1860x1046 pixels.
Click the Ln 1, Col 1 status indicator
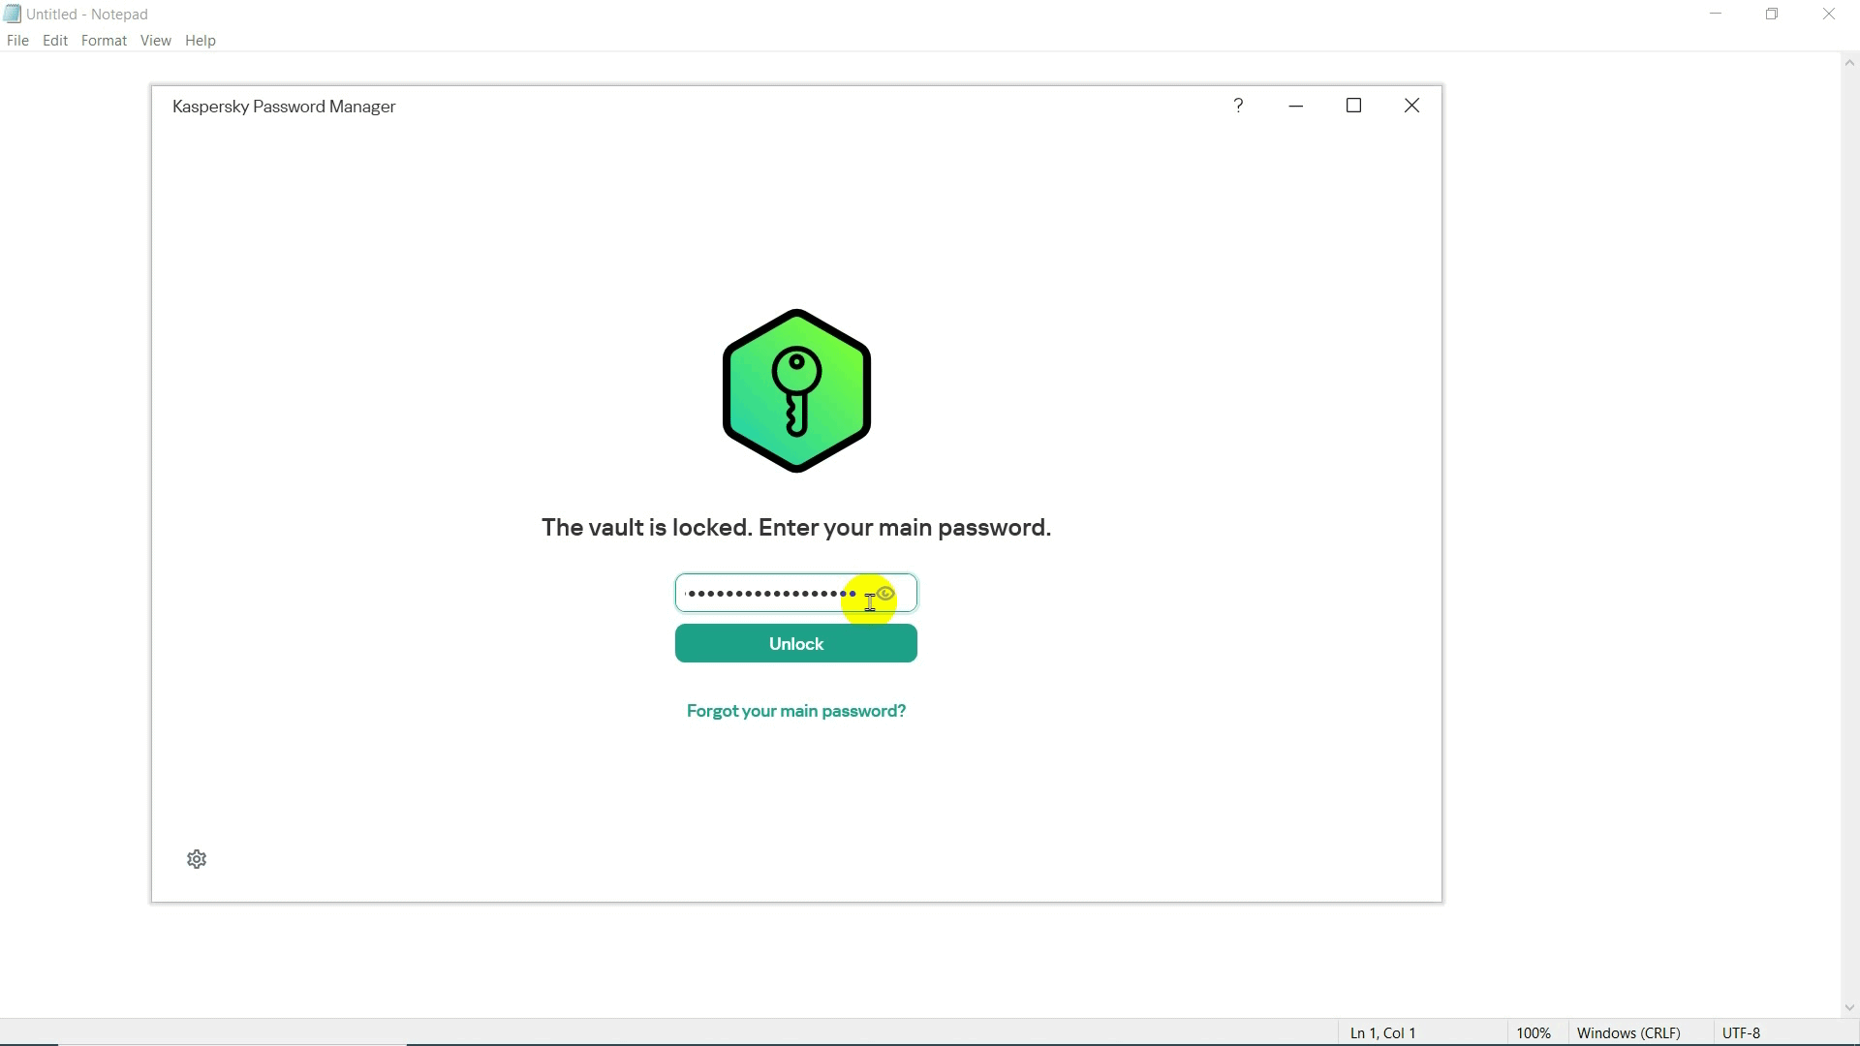[1381, 1032]
